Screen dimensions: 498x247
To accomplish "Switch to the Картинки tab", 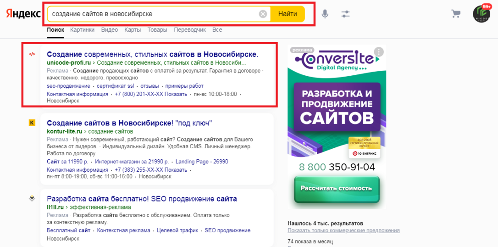I will click(x=83, y=30).
